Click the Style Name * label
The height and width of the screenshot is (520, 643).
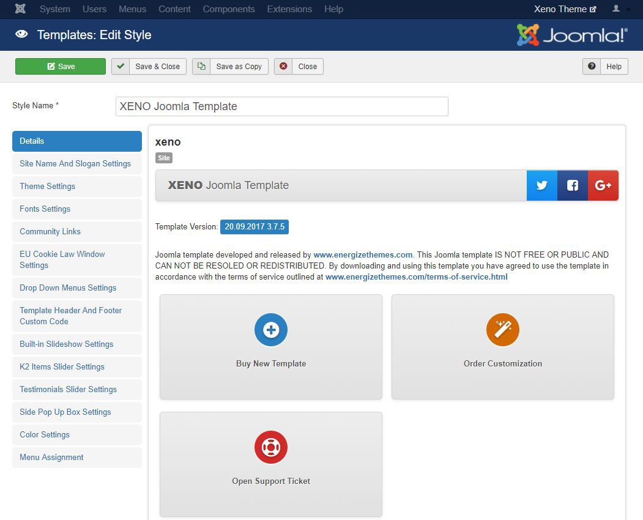point(35,105)
